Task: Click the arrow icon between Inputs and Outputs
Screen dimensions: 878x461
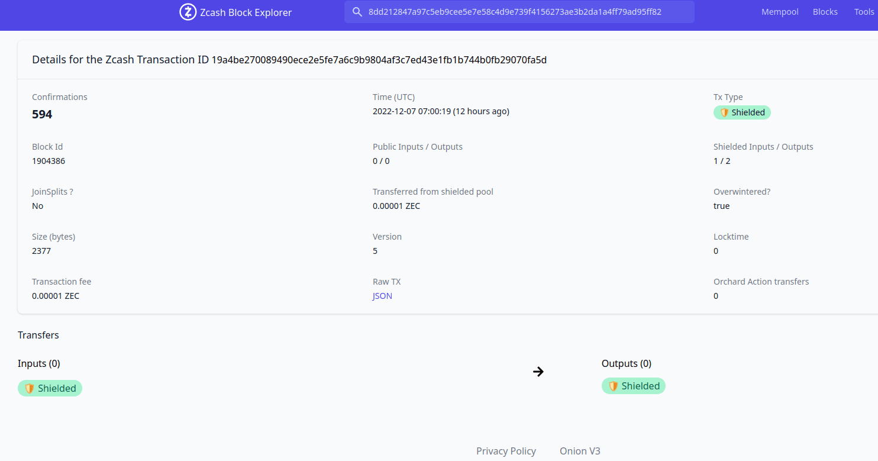Action: click(538, 371)
